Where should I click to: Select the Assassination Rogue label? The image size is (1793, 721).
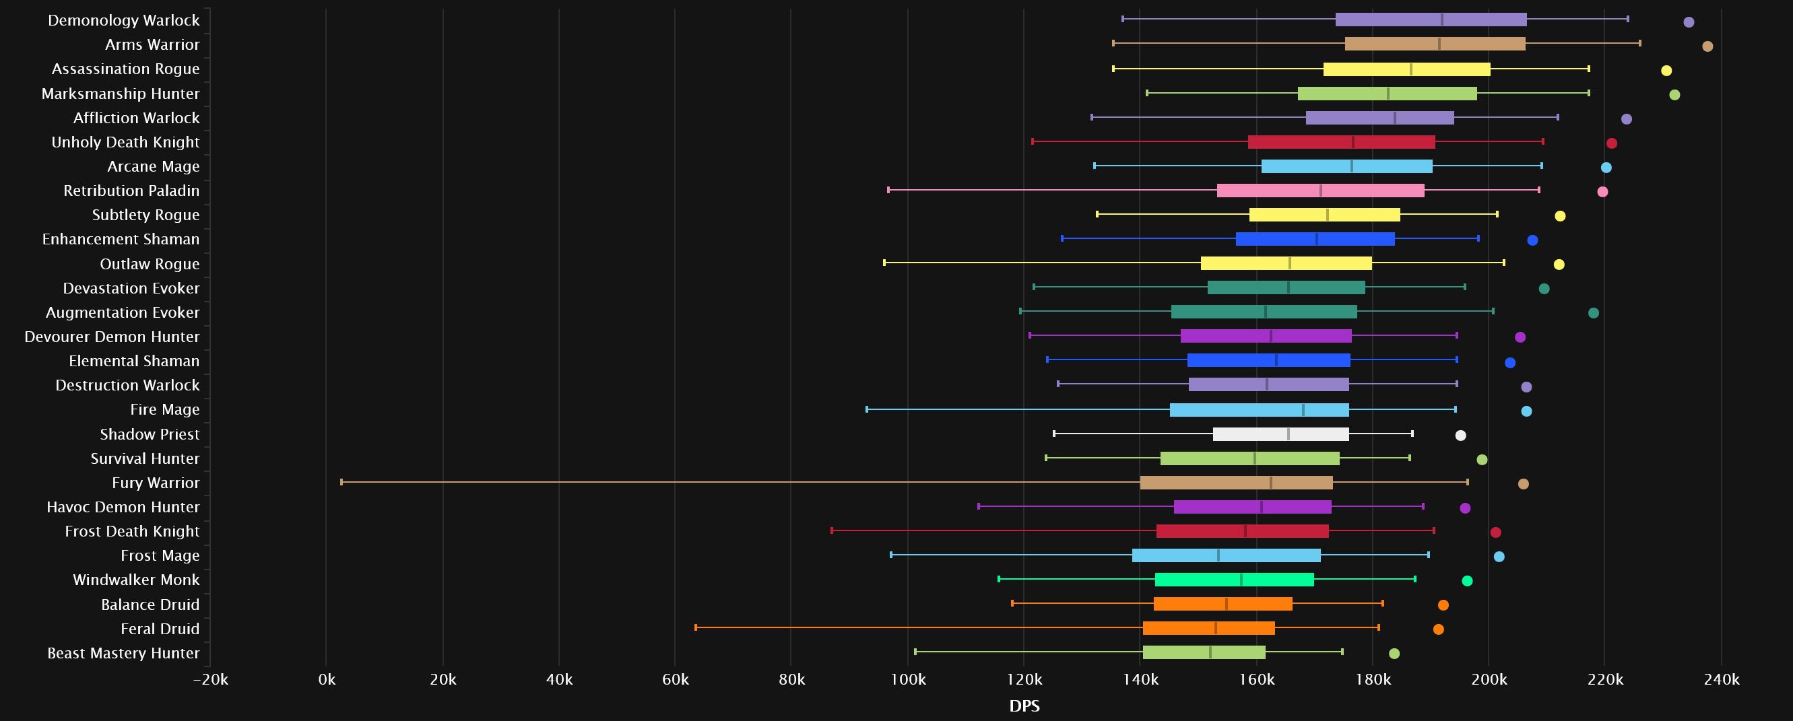point(125,69)
